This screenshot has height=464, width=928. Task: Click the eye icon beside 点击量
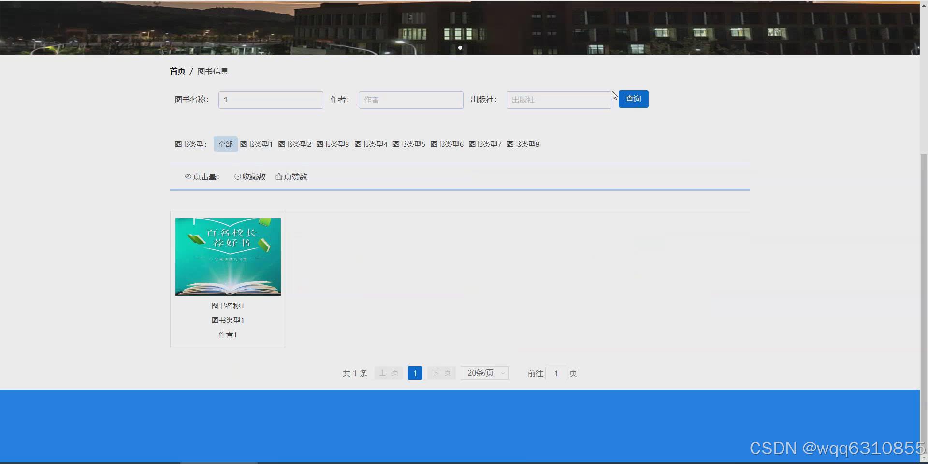click(188, 176)
